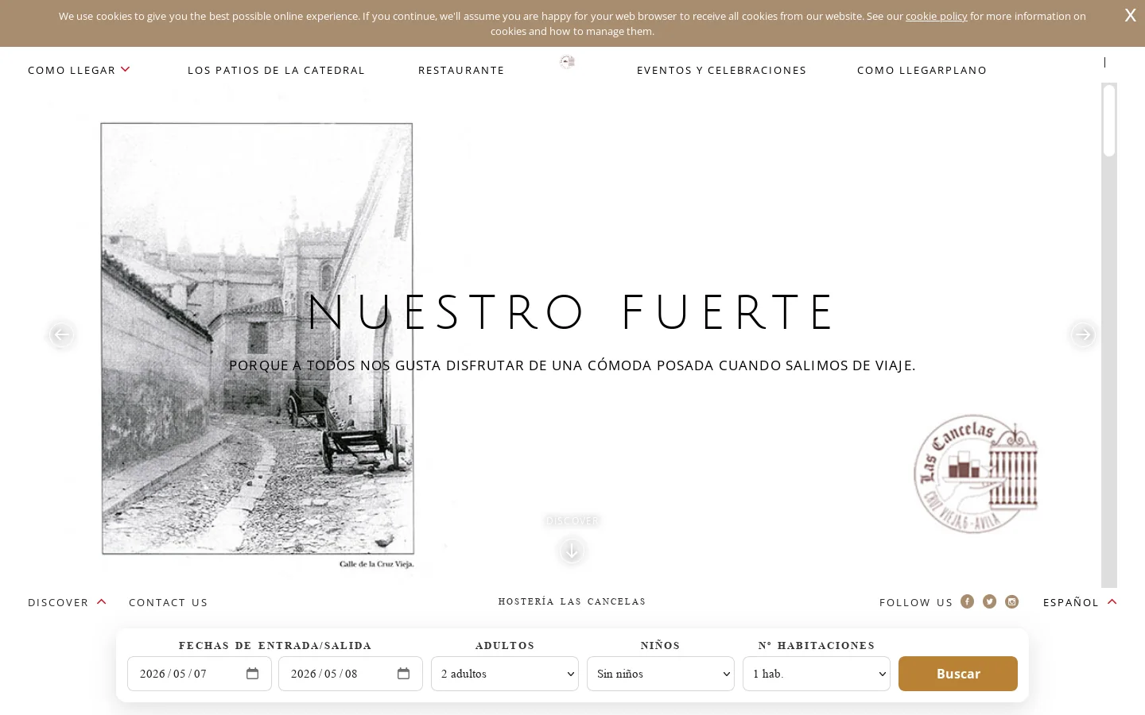Viewport: 1145px width, 715px height.
Task: Expand the Como Llegar menu chevron
Action: coord(125,70)
